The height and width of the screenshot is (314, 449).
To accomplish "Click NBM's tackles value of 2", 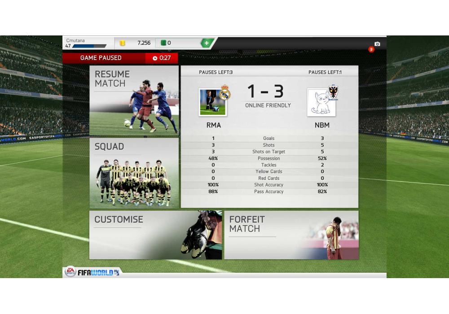I will pos(322,165).
